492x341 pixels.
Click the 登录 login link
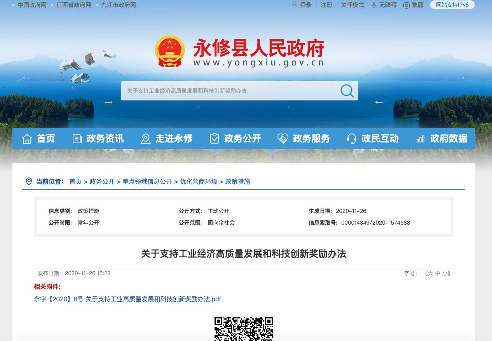[305, 5]
